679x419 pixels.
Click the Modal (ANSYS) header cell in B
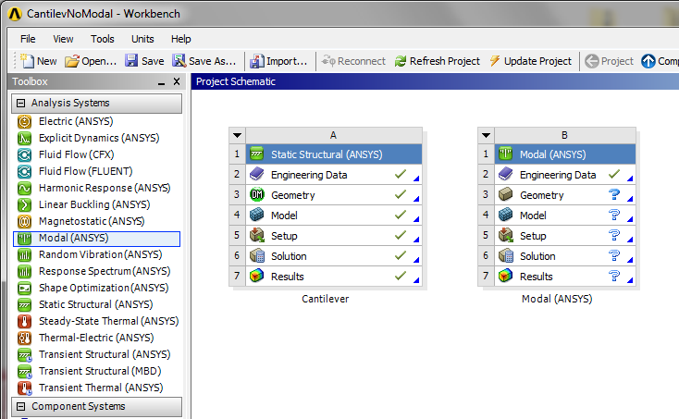tap(565, 154)
